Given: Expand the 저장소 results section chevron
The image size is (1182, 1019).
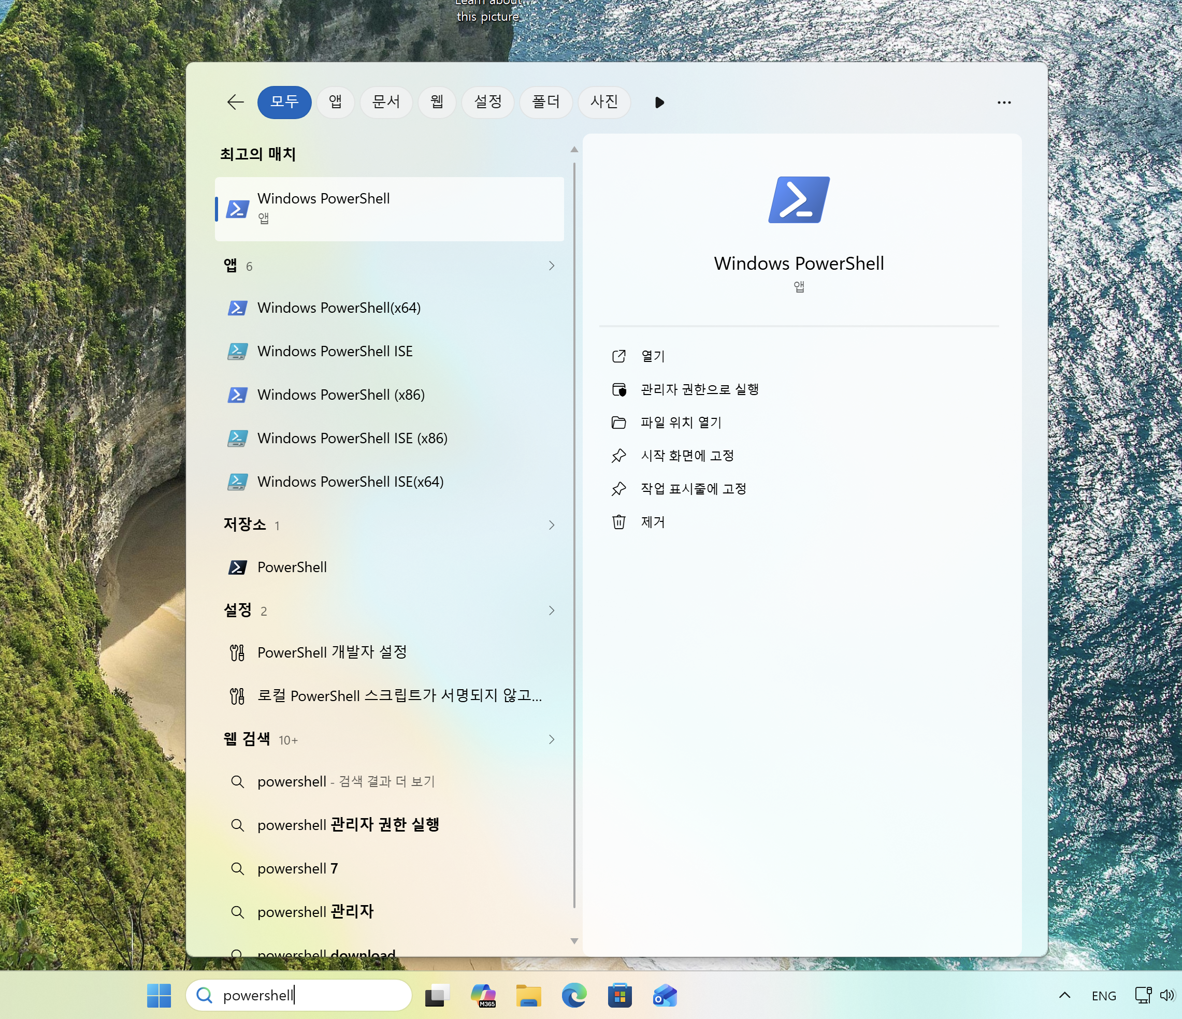Looking at the screenshot, I should click(x=552, y=525).
